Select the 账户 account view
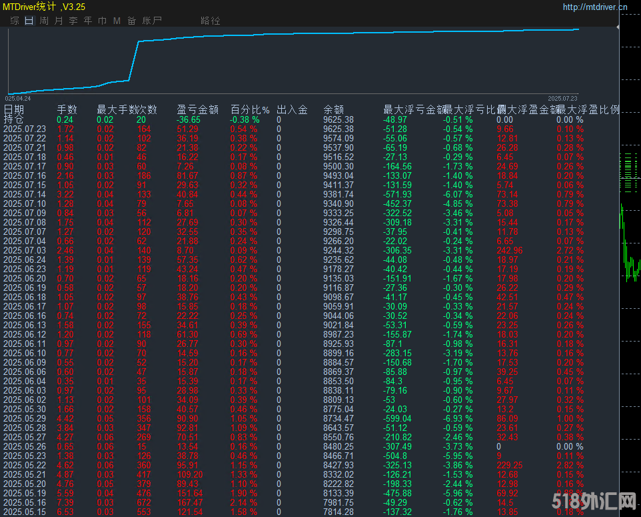The height and width of the screenshot is (517, 641). 151,21
